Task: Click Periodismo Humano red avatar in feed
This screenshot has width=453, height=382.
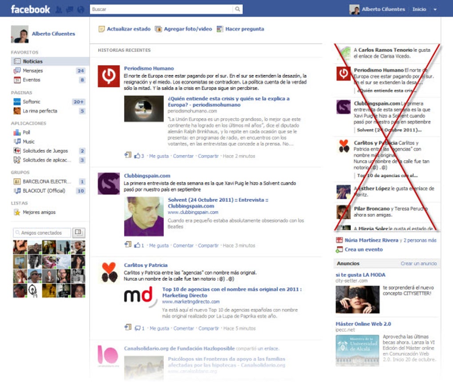Action: point(109,76)
